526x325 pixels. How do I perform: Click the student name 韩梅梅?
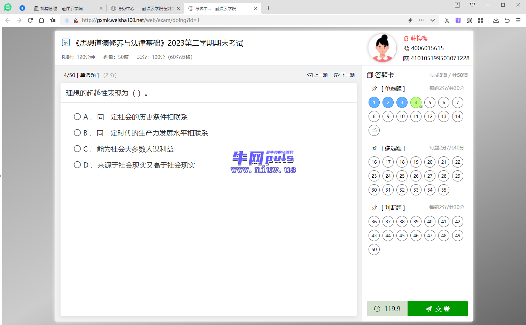click(x=419, y=38)
